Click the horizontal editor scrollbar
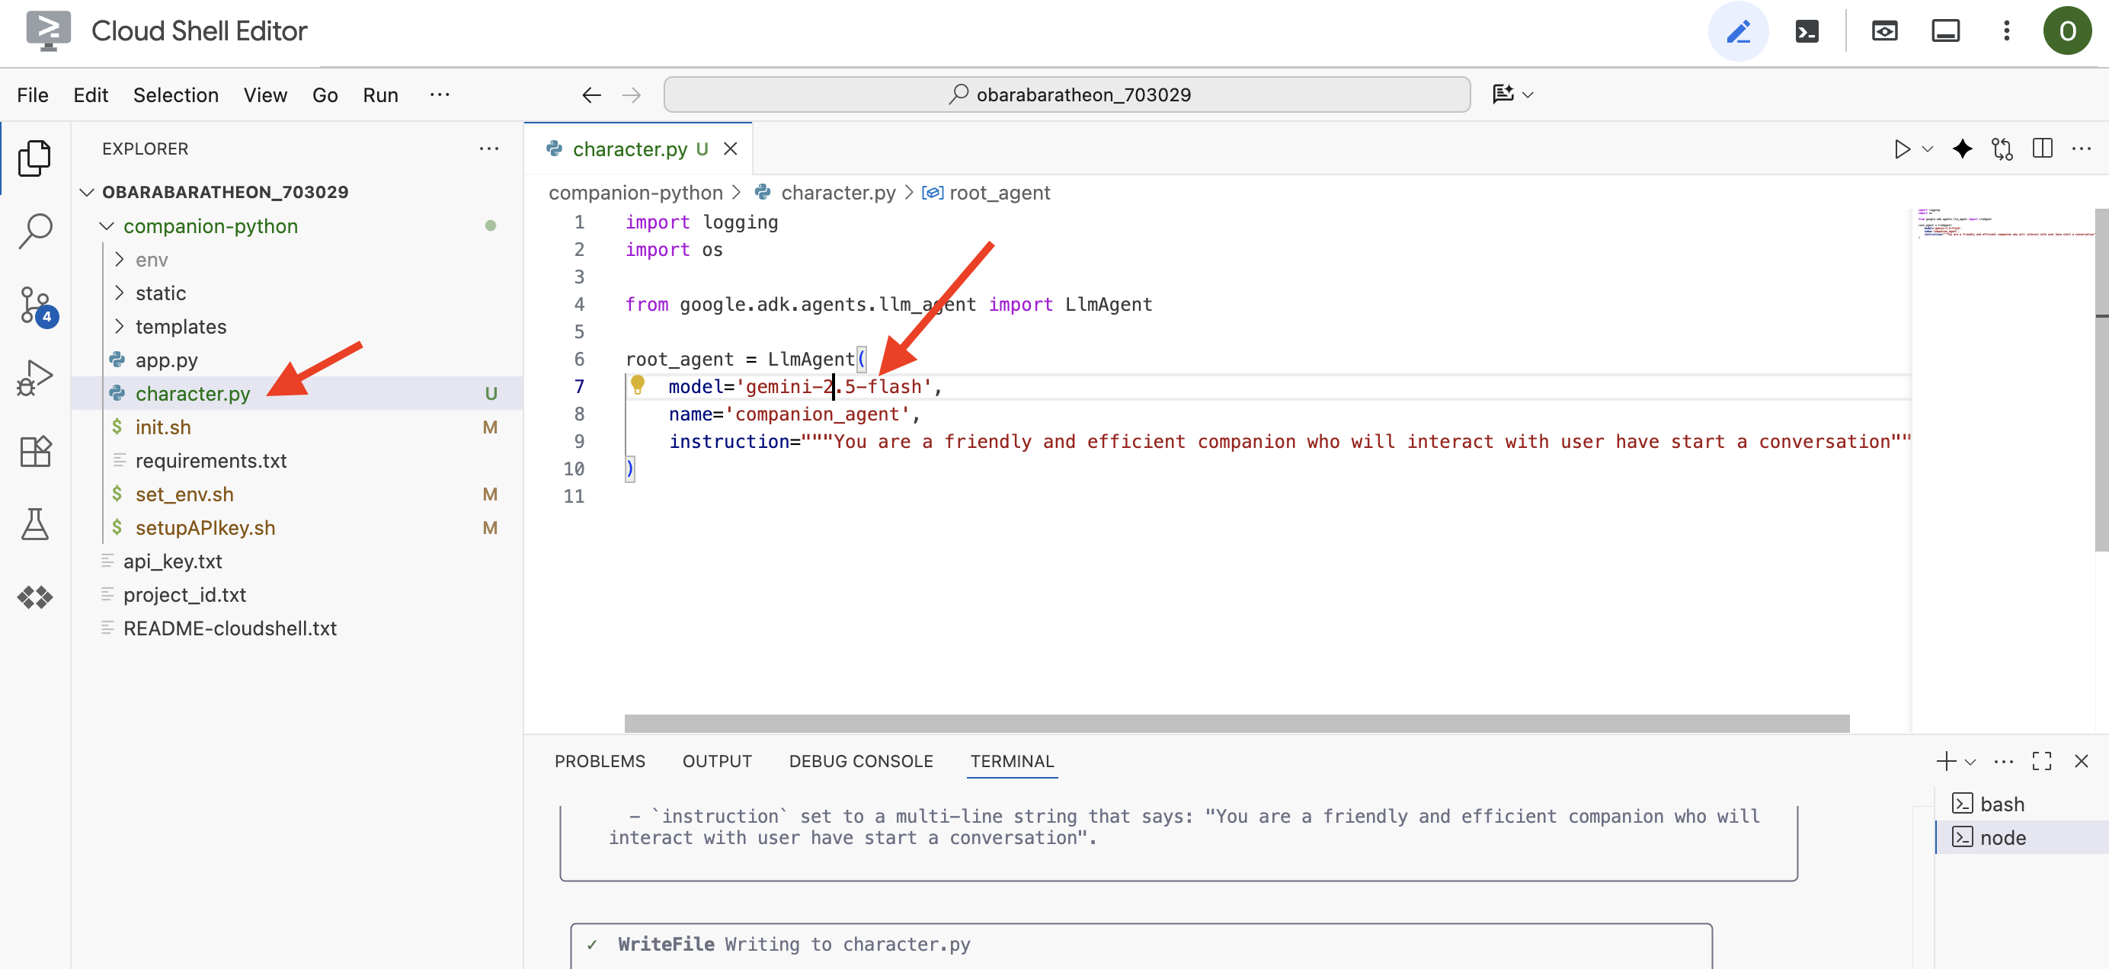This screenshot has height=969, width=2109. click(x=1235, y=724)
